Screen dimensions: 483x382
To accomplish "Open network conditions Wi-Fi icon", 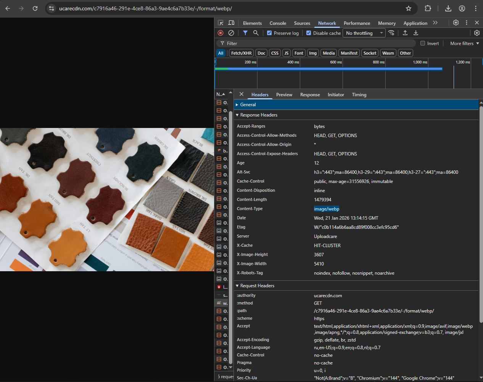I will 391,33.
